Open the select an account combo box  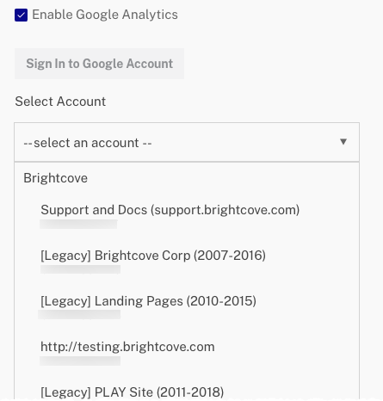(x=187, y=142)
